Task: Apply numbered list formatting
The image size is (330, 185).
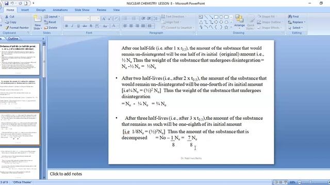Action: pyautogui.click(x=134, y=18)
